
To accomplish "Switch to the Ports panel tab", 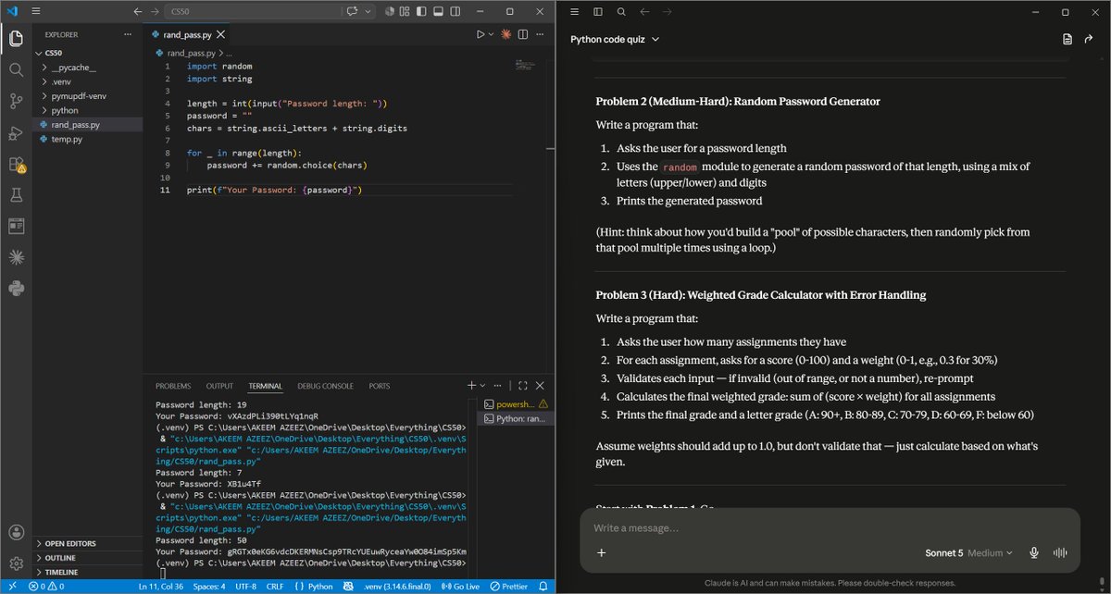I will tap(380, 386).
